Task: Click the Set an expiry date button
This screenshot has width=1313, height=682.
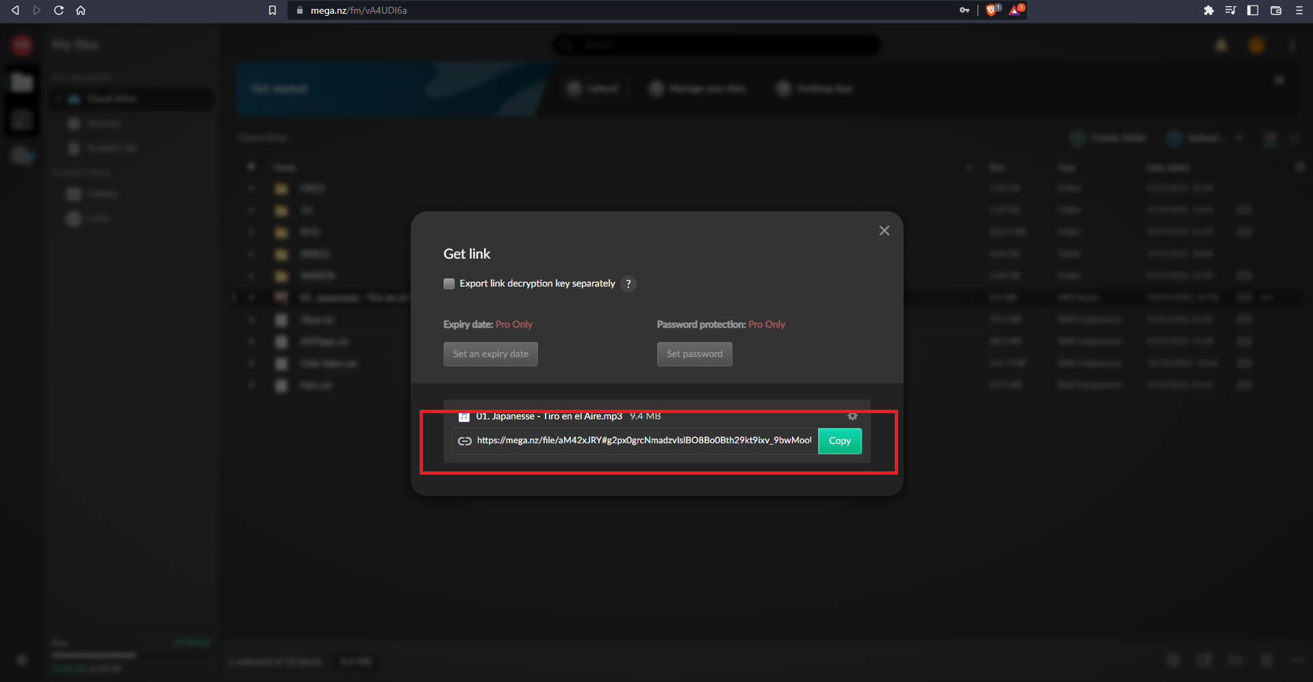Action: [x=491, y=354]
